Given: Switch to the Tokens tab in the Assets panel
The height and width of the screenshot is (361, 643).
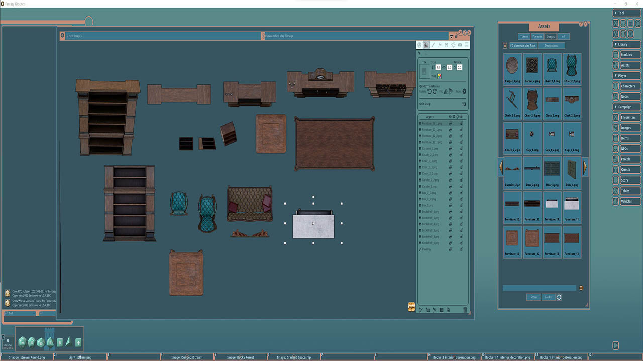Looking at the screenshot, I should (523, 36).
